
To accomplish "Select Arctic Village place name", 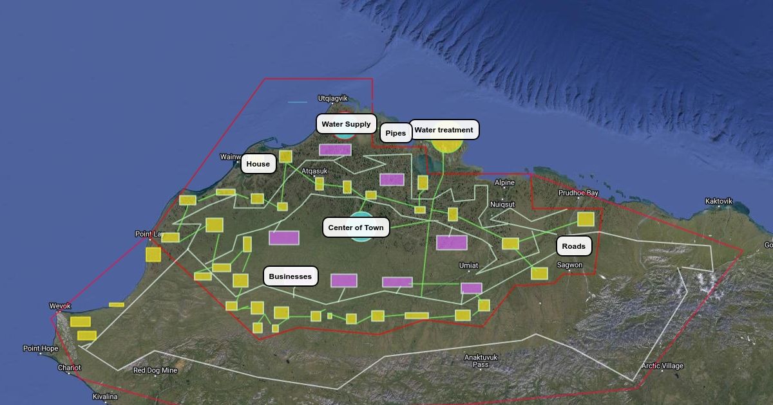I will click(662, 366).
